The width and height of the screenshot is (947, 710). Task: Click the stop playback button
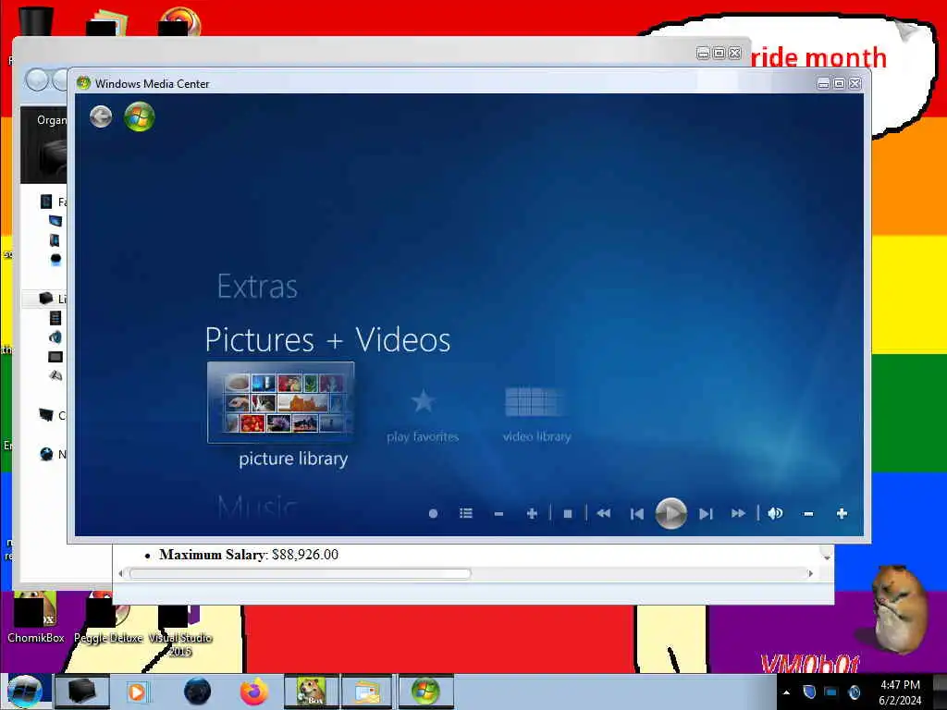568,514
